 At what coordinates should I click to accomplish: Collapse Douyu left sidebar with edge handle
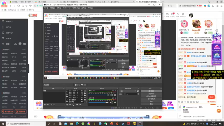point(28,69)
